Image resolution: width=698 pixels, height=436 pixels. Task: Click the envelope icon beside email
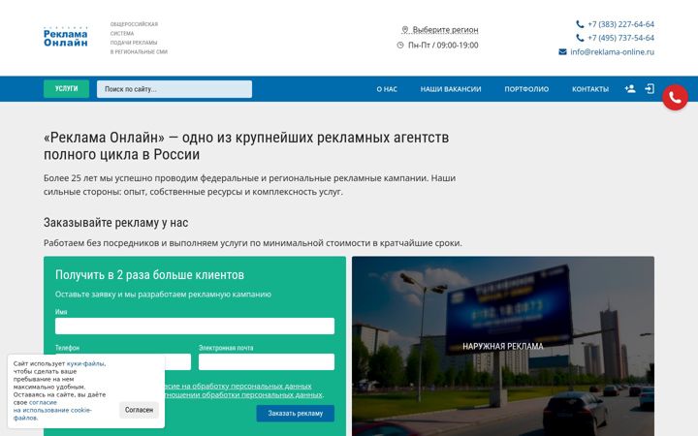(x=562, y=51)
